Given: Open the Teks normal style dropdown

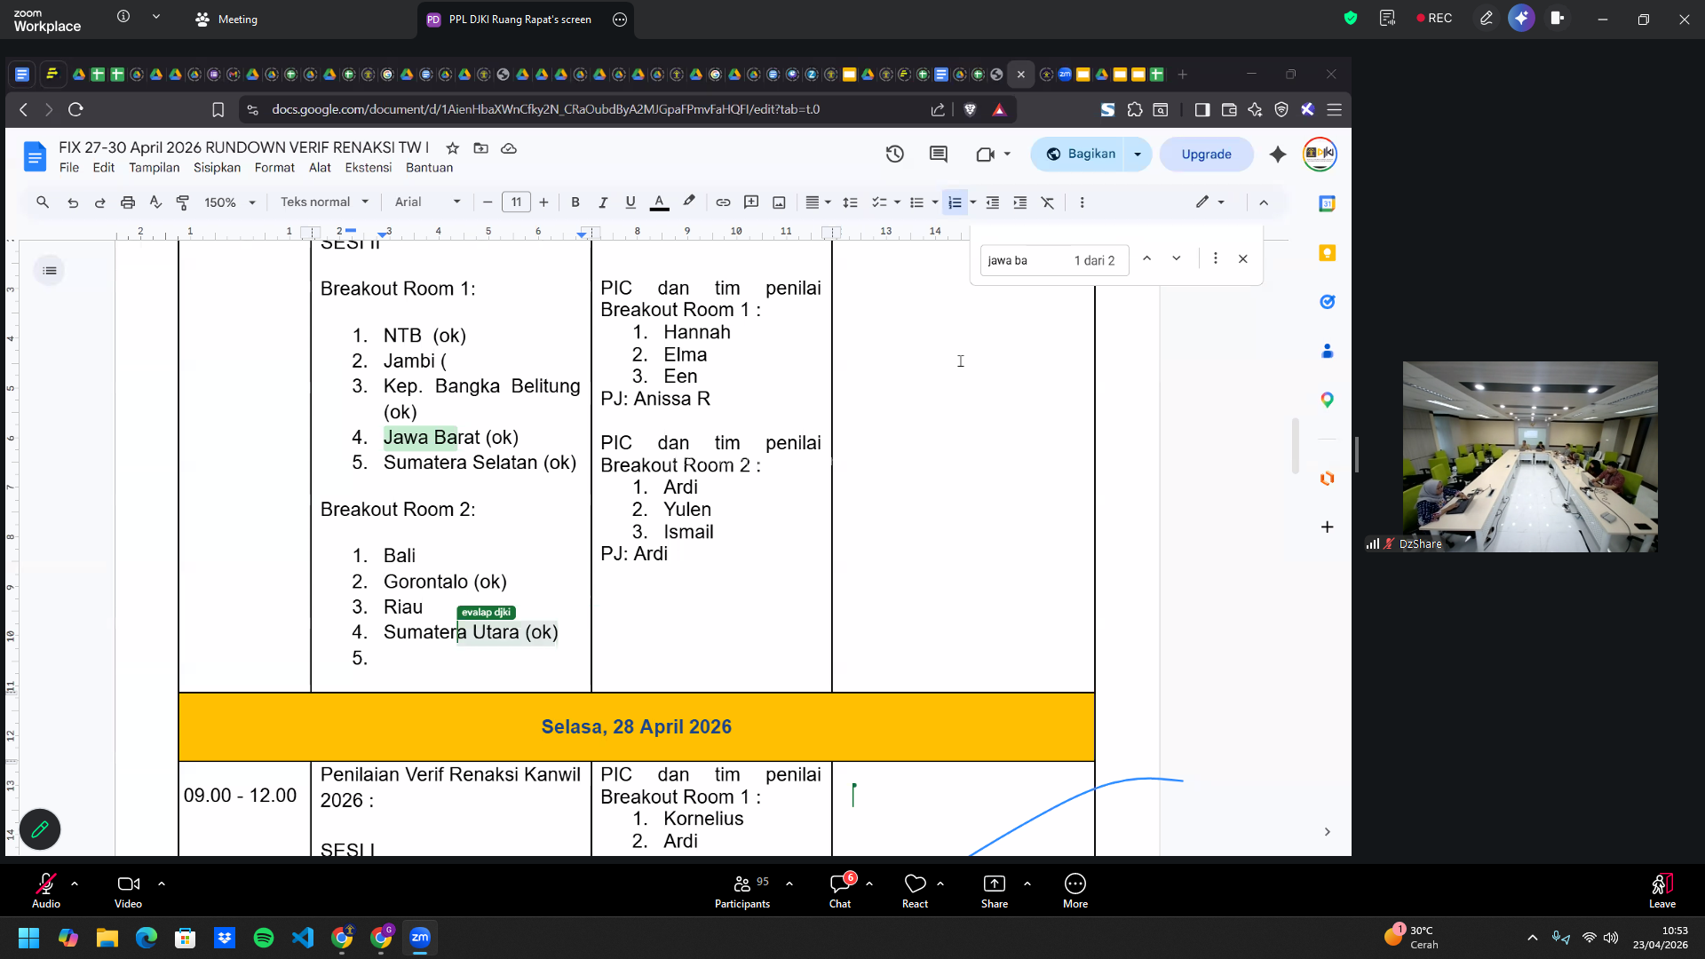Looking at the screenshot, I should coord(324,202).
